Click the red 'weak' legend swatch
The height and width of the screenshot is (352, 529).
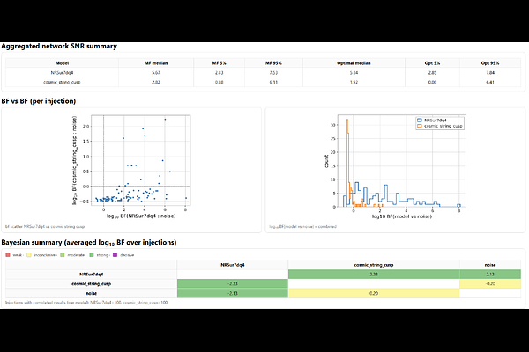click(x=8, y=254)
